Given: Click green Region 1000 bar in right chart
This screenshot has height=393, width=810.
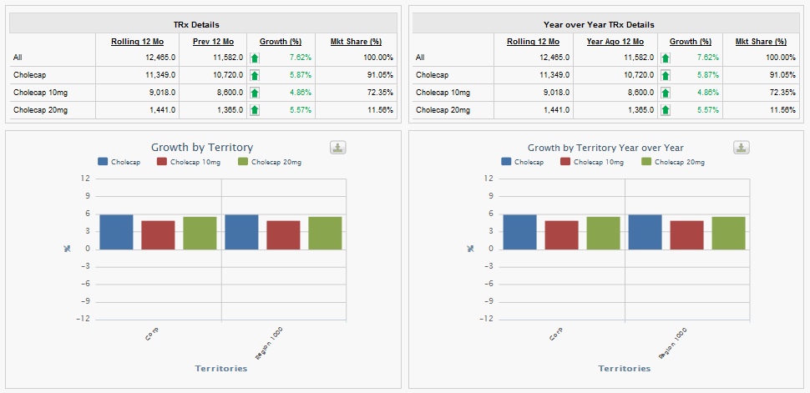Looking at the screenshot, I should coord(728,233).
